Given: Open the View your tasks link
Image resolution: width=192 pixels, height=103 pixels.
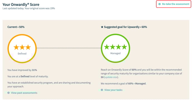Looking at the screenshot, I should point(113,90).
